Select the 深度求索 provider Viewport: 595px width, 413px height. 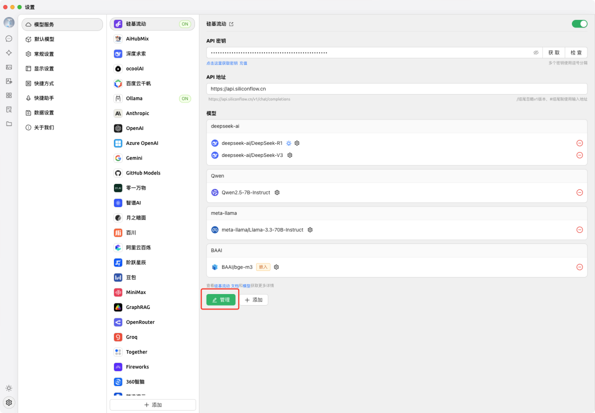click(153, 53)
